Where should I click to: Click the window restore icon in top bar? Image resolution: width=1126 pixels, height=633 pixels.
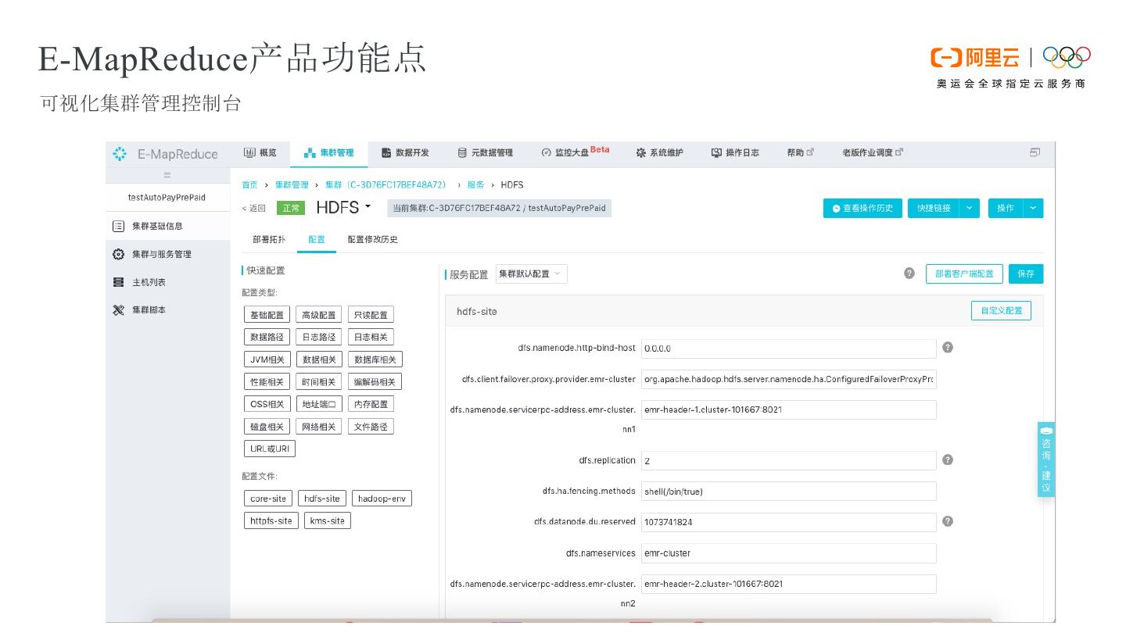pyautogui.click(x=1035, y=153)
